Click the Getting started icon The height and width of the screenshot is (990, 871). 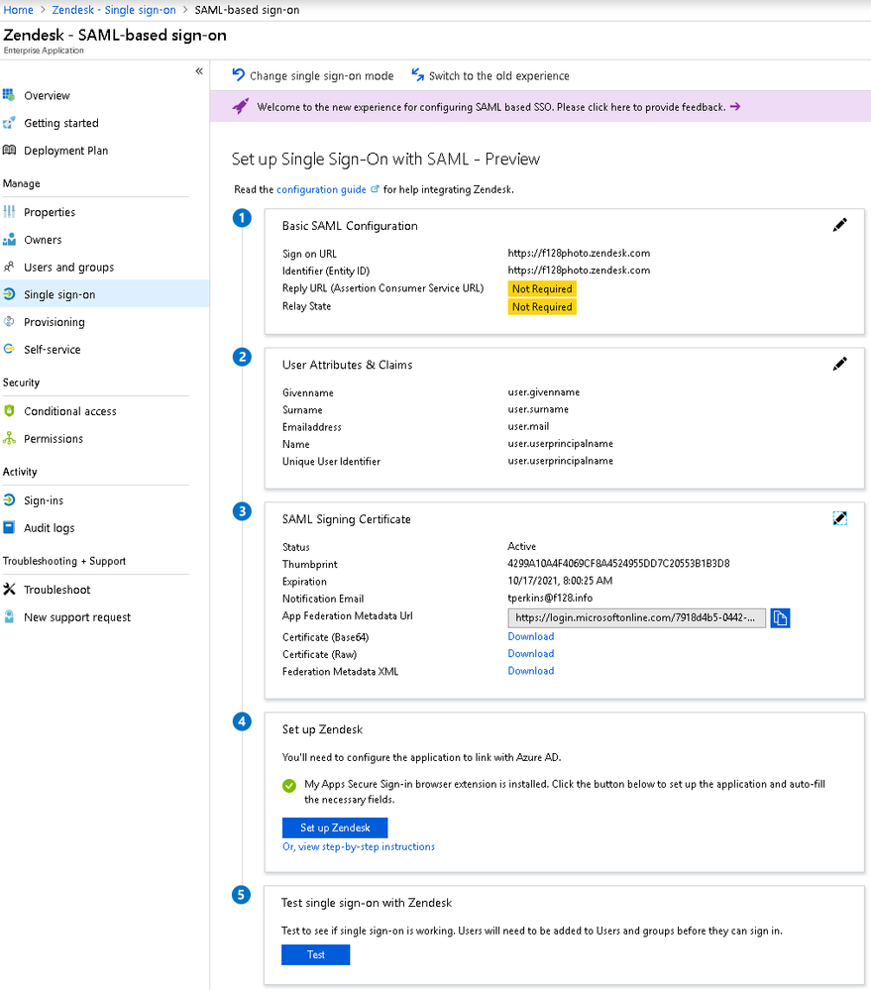pyautogui.click(x=9, y=123)
